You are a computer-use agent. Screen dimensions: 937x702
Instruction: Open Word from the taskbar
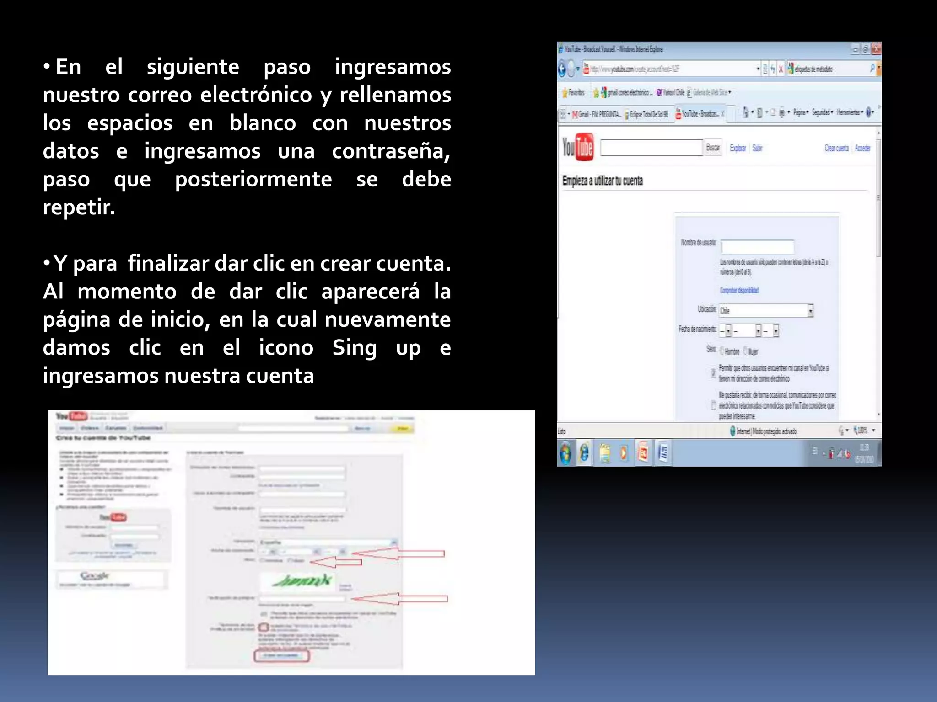(663, 453)
